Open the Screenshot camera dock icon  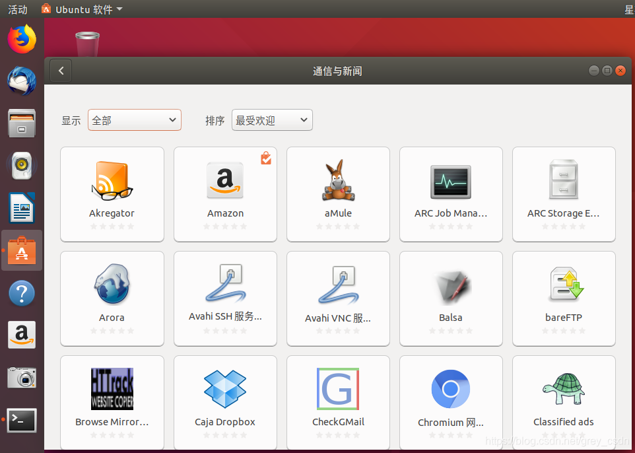(22, 377)
